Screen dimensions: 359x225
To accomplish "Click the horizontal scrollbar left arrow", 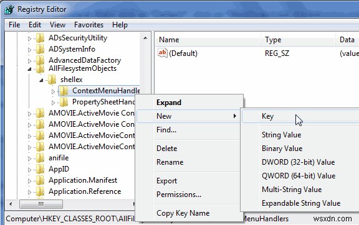I will (11, 204).
